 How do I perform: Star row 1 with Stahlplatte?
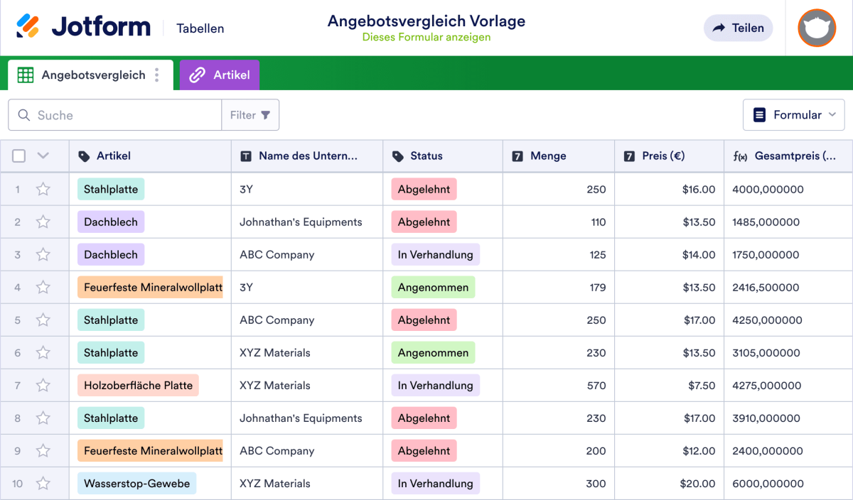coord(43,189)
